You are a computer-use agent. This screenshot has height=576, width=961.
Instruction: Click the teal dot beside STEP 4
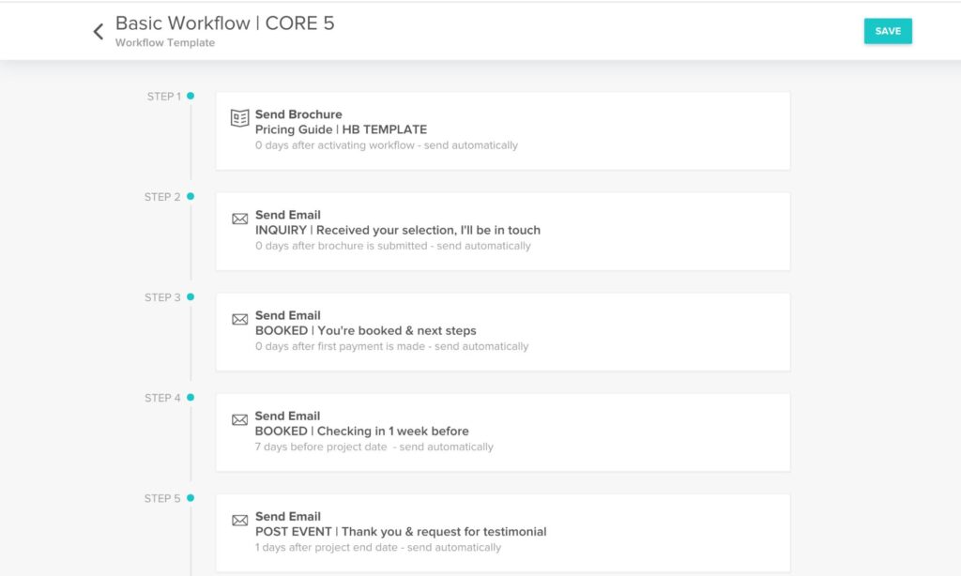click(191, 398)
